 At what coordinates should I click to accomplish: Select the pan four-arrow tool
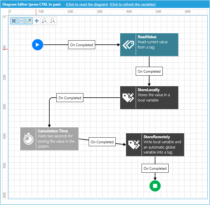coord(37,21)
